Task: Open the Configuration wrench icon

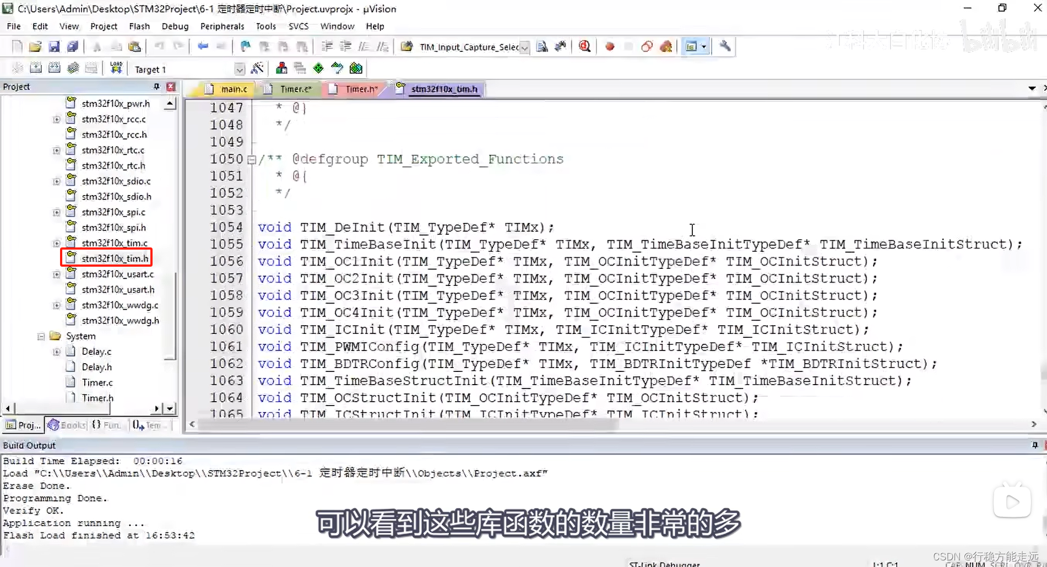Action: [725, 47]
